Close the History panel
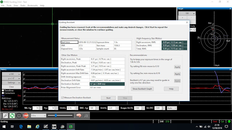The width and height of the screenshot is (232, 130). point(230,69)
